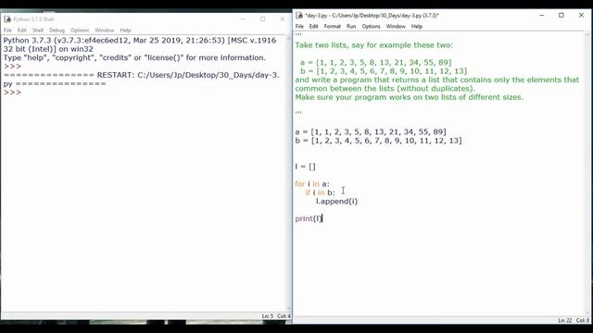Image resolution: width=593 pixels, height=333 pixels.
Task: Open Help menu in Python Shell window
Action: click(x=125, y=31)
